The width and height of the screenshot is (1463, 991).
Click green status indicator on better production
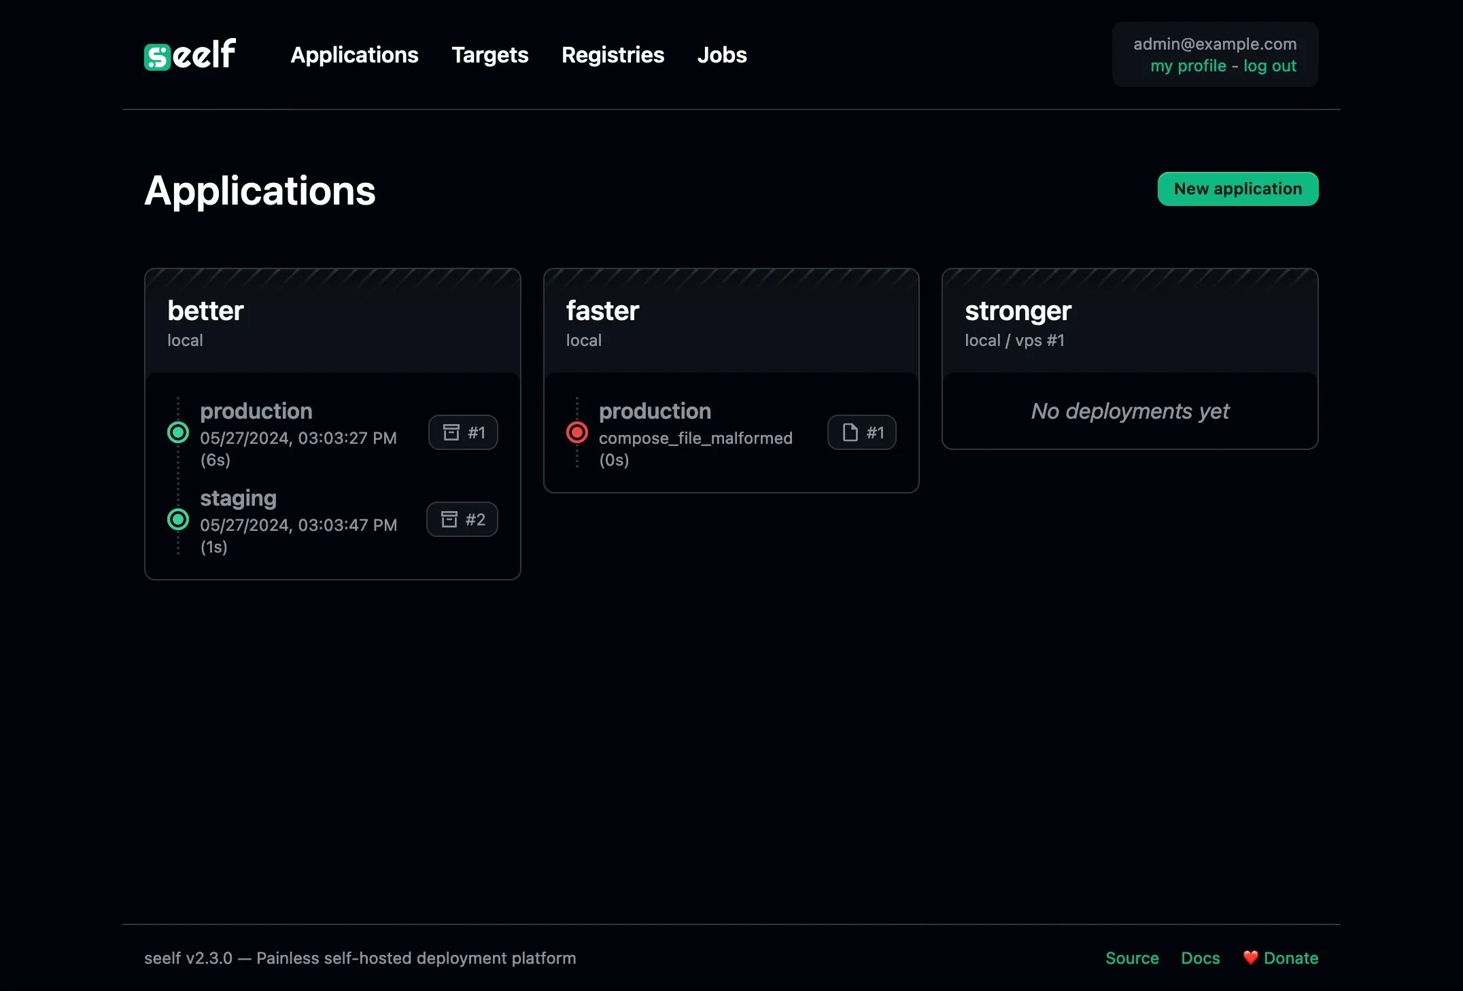[x=178, y=432]
